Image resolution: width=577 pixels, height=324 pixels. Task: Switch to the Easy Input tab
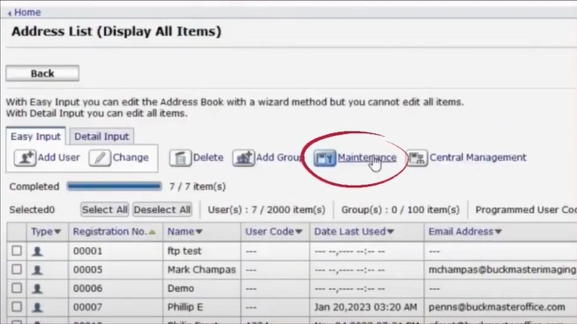pyautogui.click(x=35, y=137)
